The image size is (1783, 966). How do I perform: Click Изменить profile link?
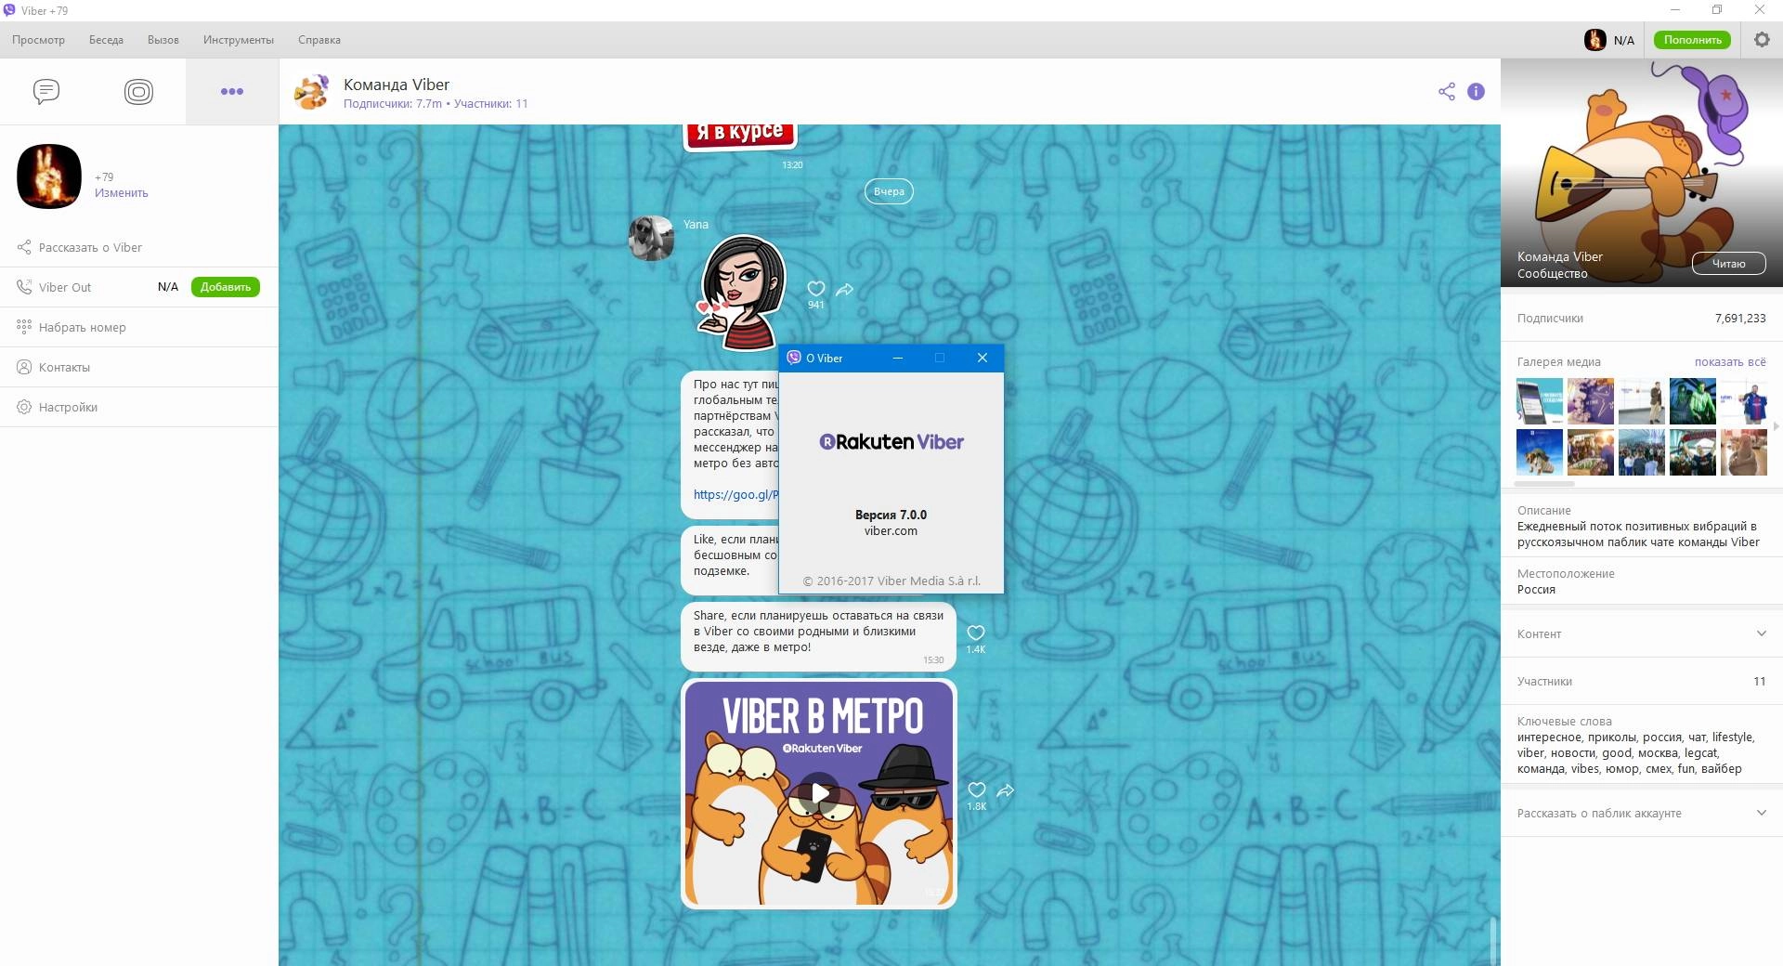tap(121, 193)
